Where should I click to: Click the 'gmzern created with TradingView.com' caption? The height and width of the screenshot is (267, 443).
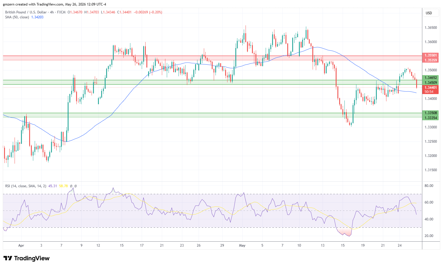point(33,4)
